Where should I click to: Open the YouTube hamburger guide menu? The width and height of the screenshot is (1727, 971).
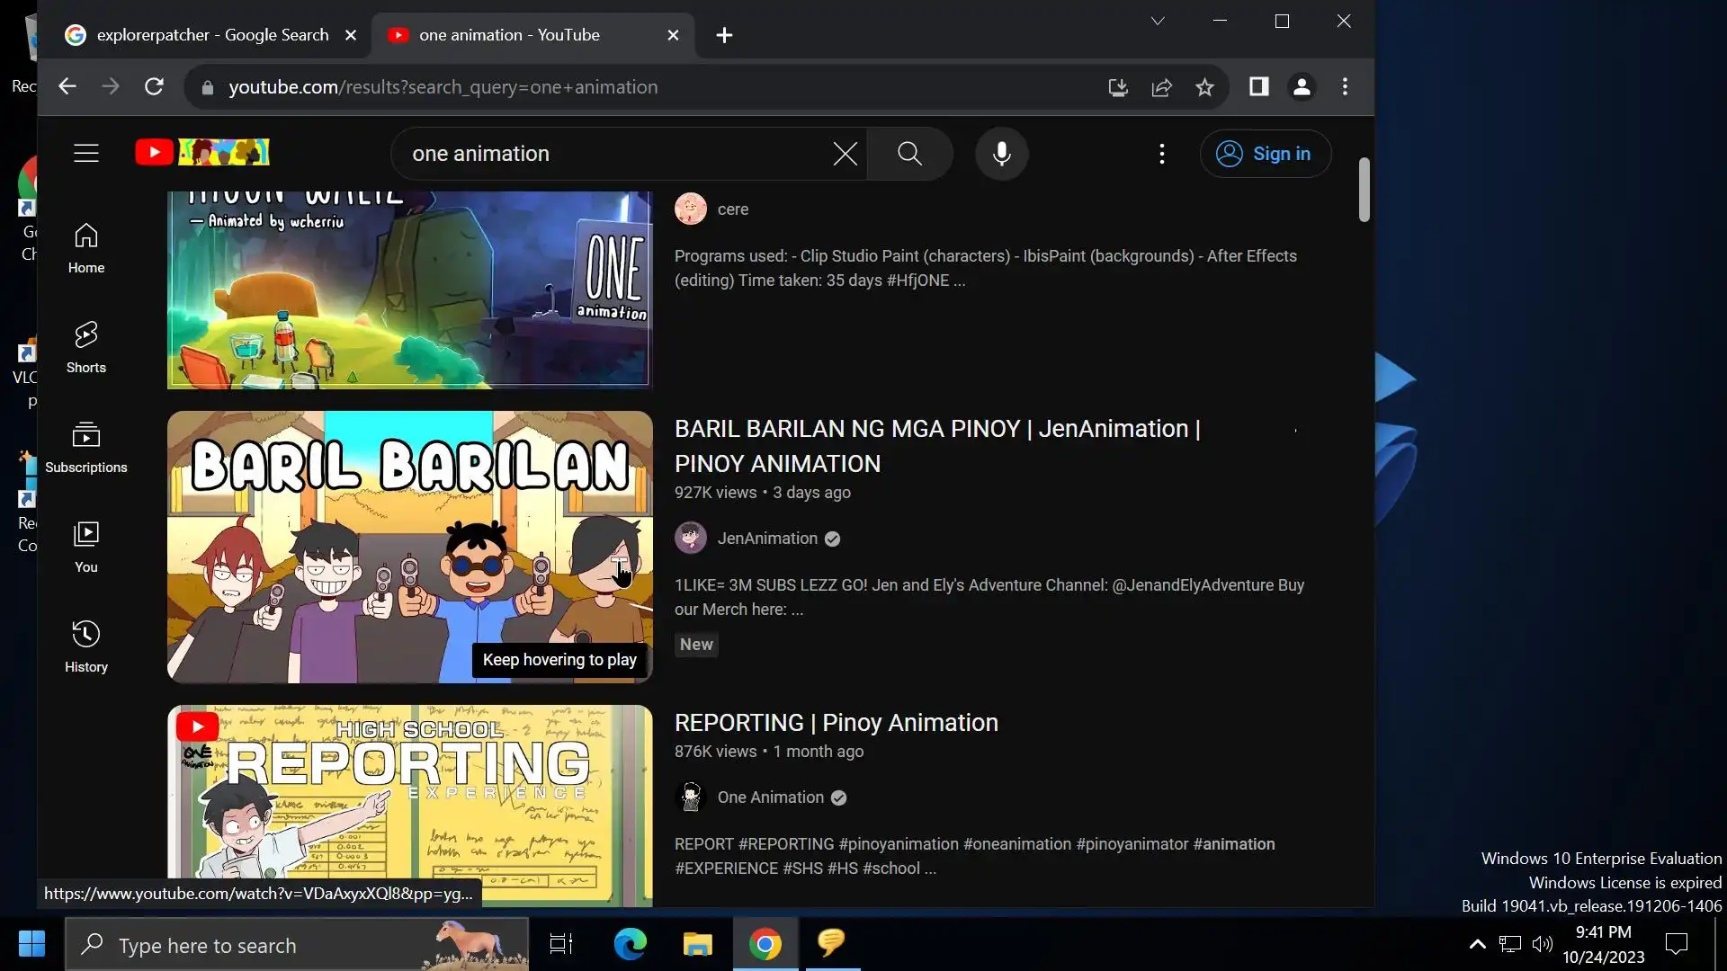[x=86, y=154]
